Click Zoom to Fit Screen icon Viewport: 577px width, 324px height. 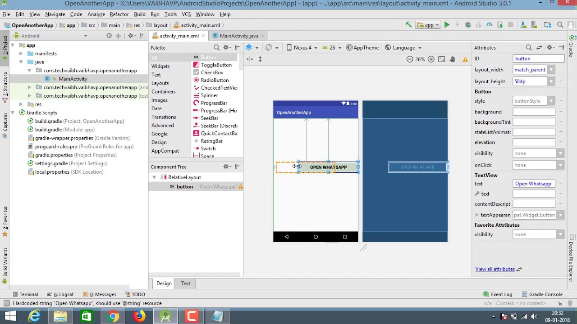click(x=442, y=59)
